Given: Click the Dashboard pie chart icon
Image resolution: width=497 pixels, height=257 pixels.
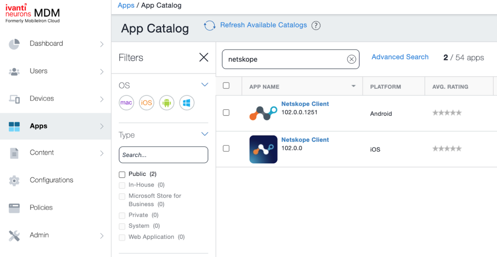Looking at the screenshot, I should tap(14, 44).
